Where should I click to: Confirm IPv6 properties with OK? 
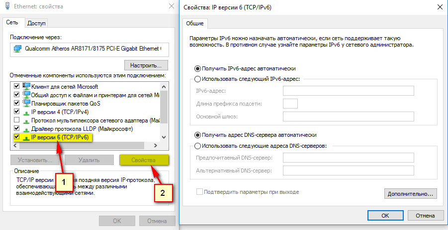[x=385, y=216]
